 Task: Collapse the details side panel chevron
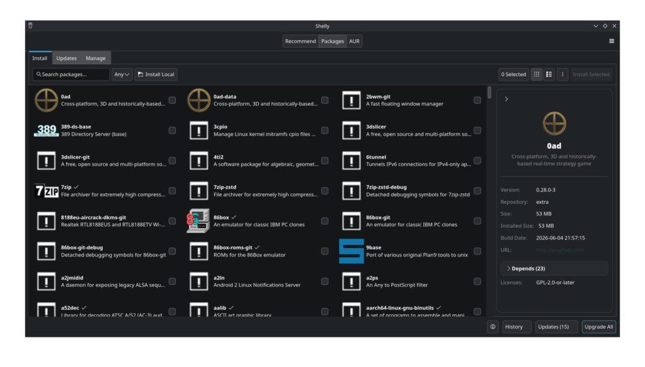click(506, 99)
